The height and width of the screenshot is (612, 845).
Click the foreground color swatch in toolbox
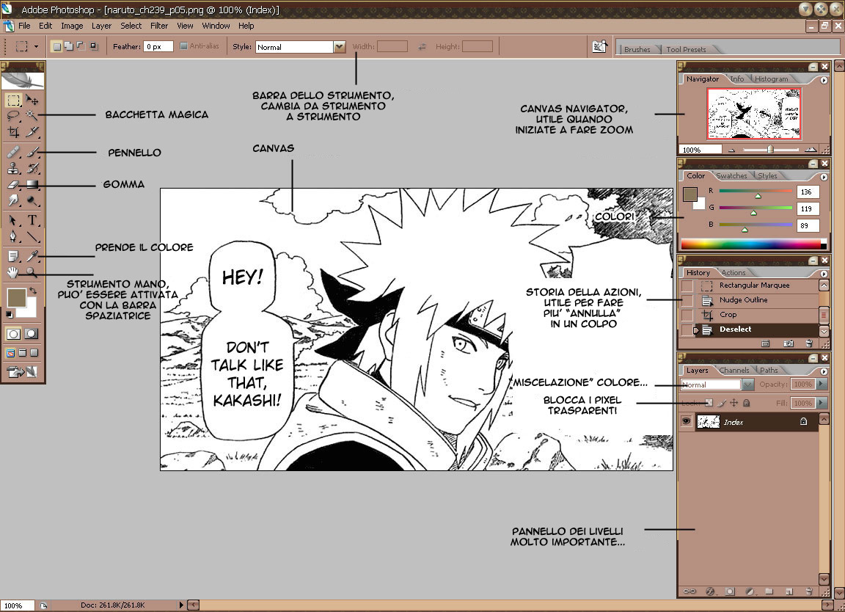[x=15, y=297]
